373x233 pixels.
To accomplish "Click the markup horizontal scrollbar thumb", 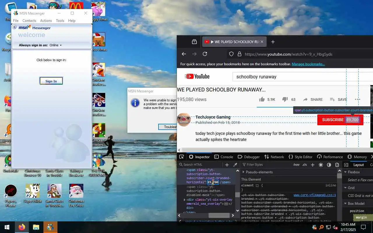I will tap(219, 215).
